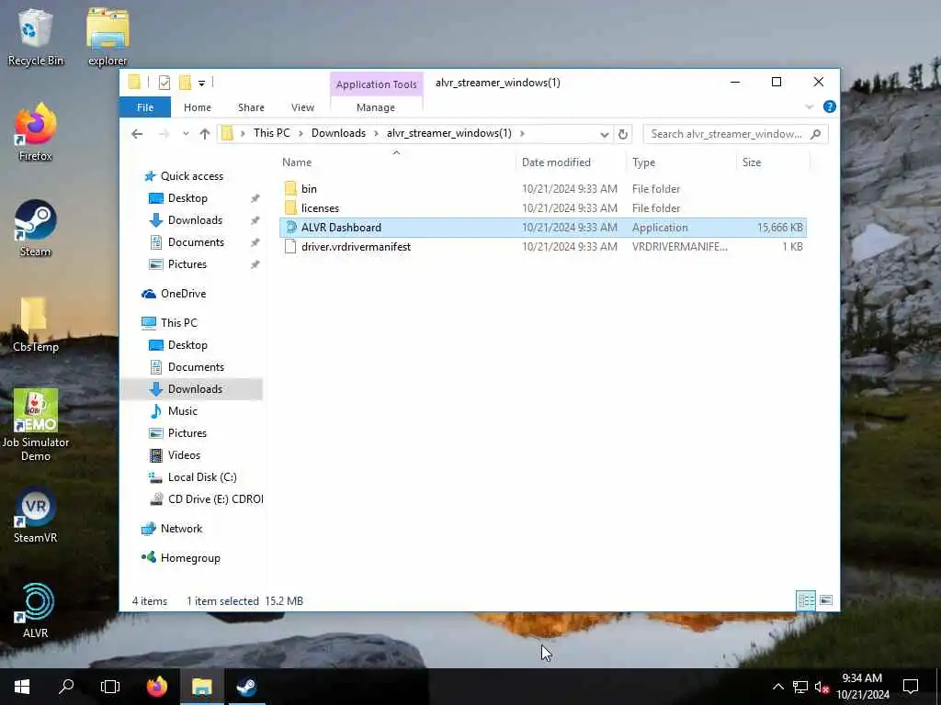Switch to Large icons view layout button
The image size is (941, 705).
826,600
